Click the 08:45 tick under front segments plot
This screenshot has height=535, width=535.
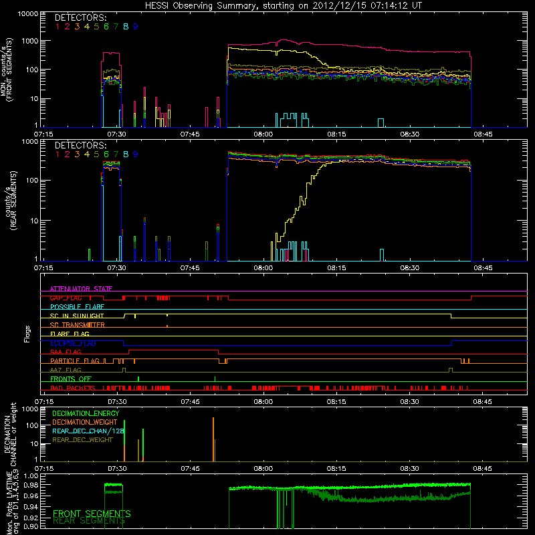483,134
